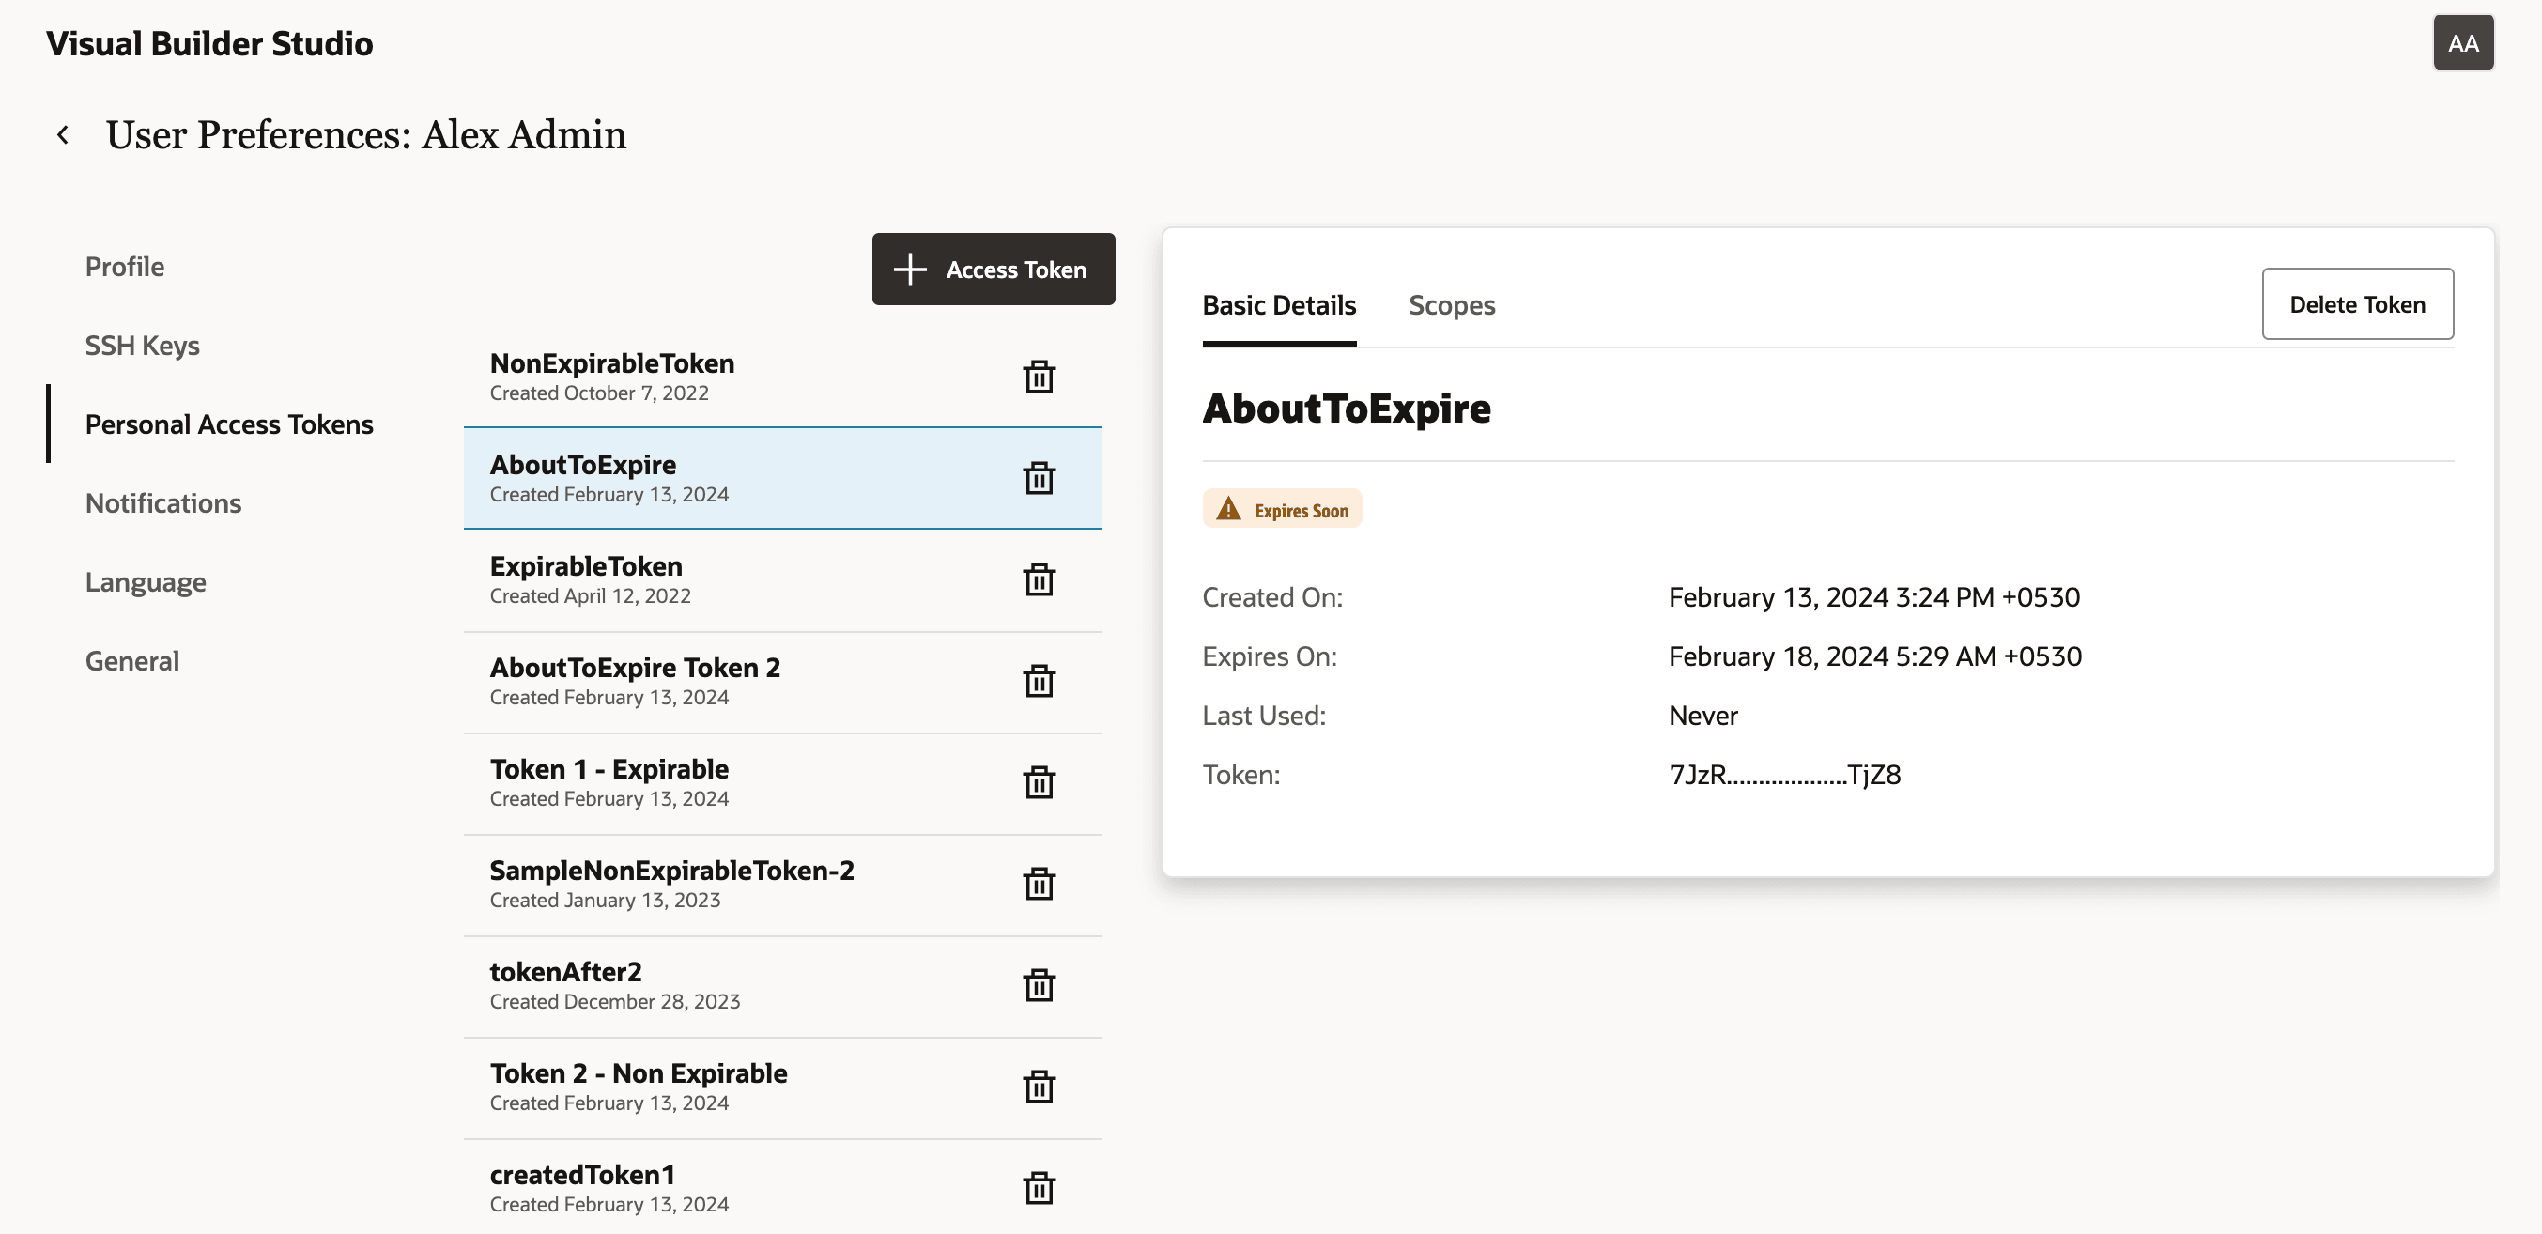Go to the Language settings section

[x=145, y=582]
